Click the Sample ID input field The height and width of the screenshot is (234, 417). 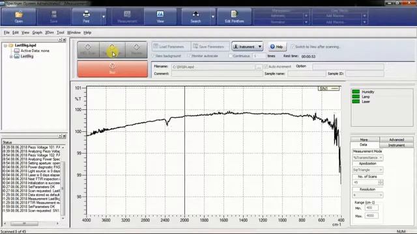pyautogui.click(x=365, y=73)
